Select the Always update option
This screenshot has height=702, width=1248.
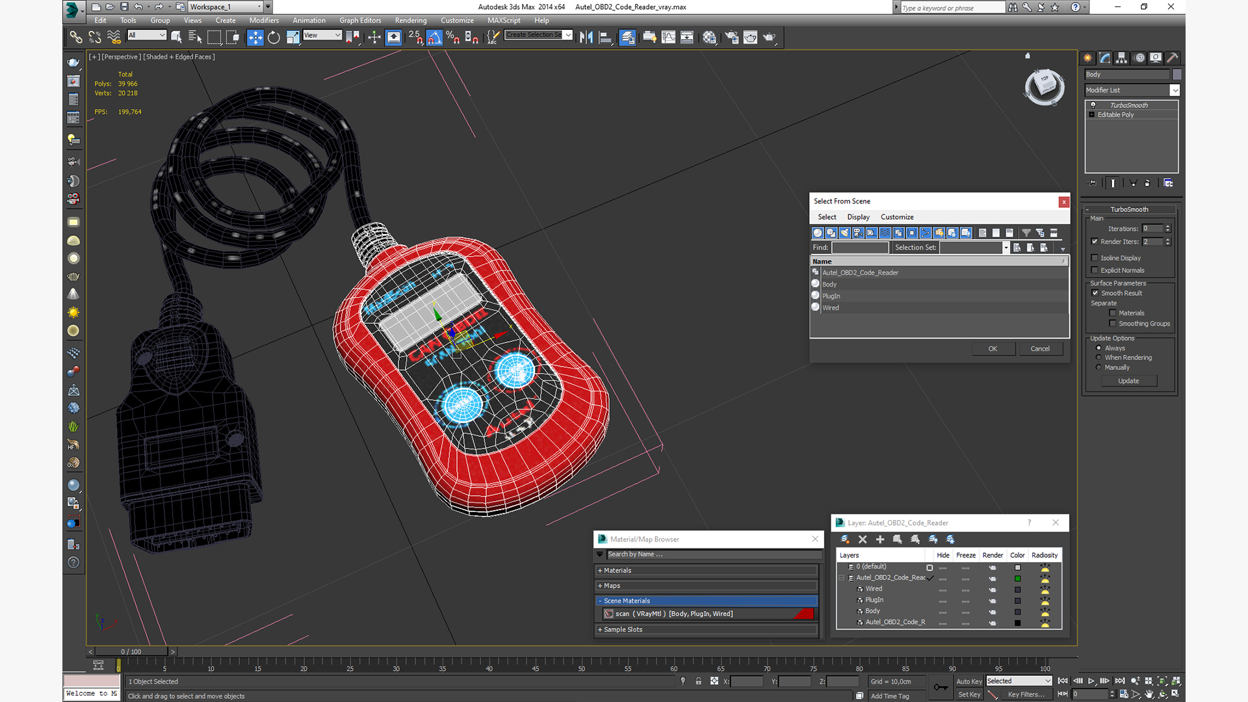pyautogui.click(x=1099, y=348)
